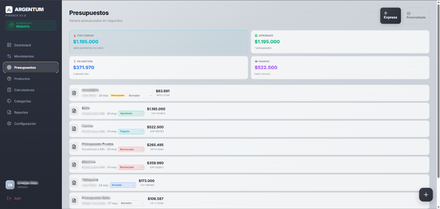Screen dimensions: 440x209
Task: Click document icon of $265.495 budget
Action: [x=74, y=147]
